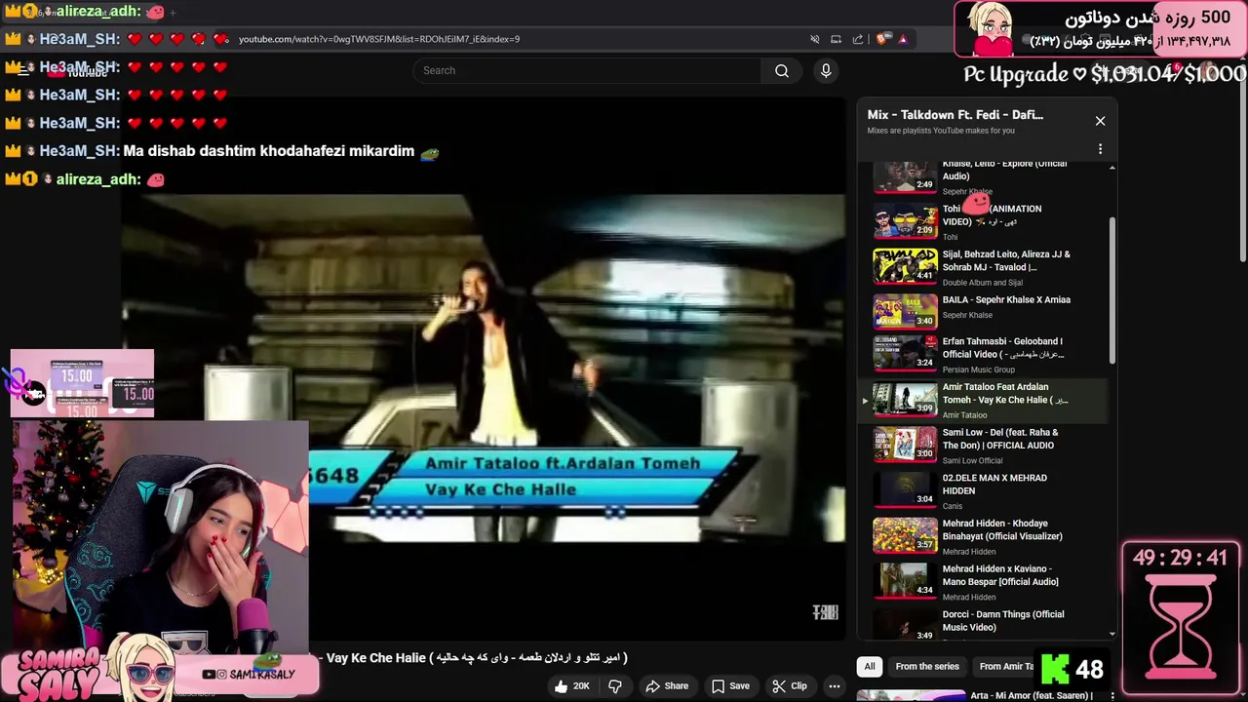
Task: Select the From Amir Ta... chip
Action: click(1007, 667)
